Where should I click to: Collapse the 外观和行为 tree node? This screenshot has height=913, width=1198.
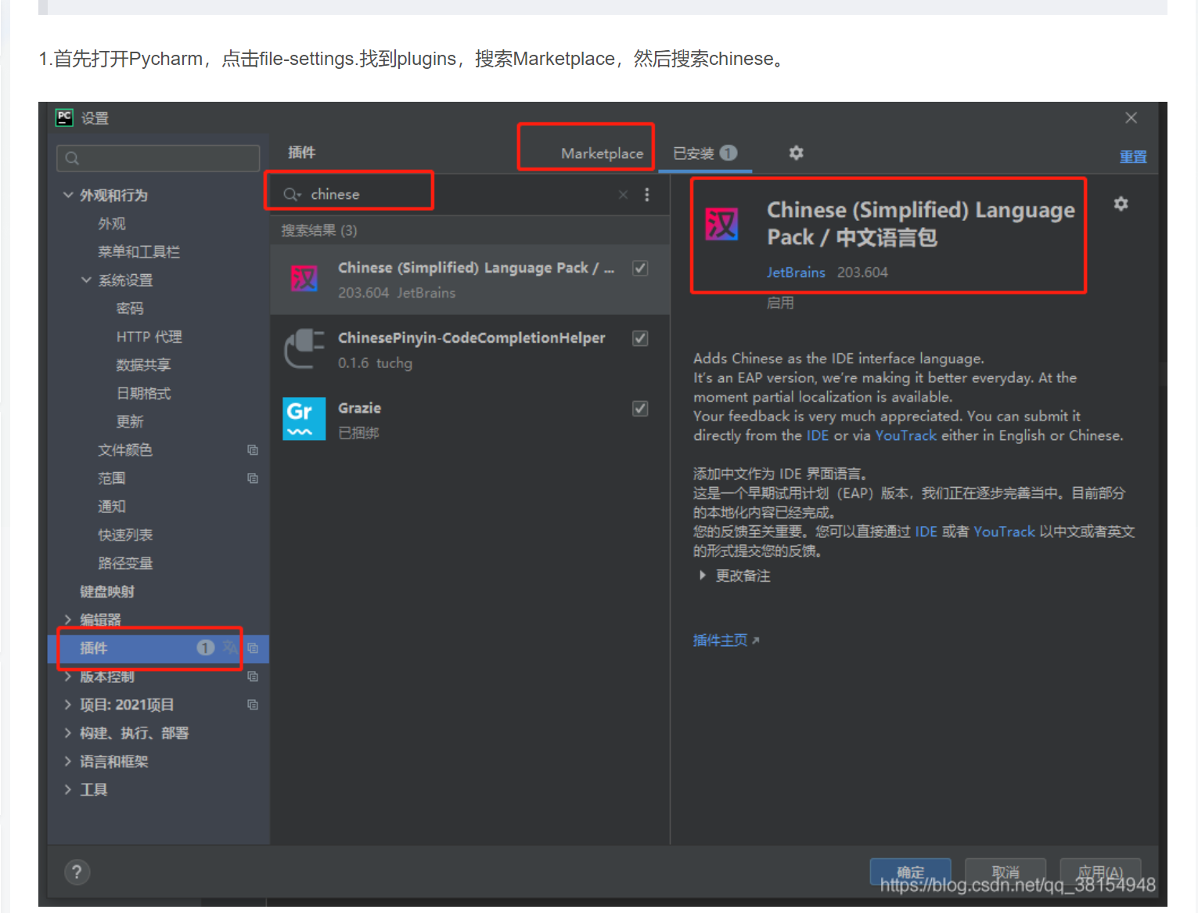68,195
